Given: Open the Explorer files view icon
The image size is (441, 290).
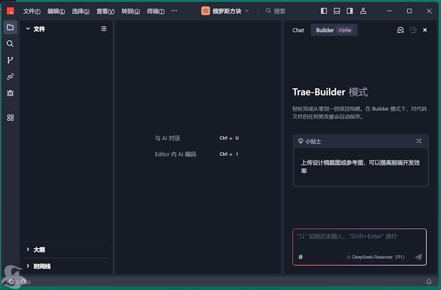Looking at the screenshot, I should tap(10, 27).
